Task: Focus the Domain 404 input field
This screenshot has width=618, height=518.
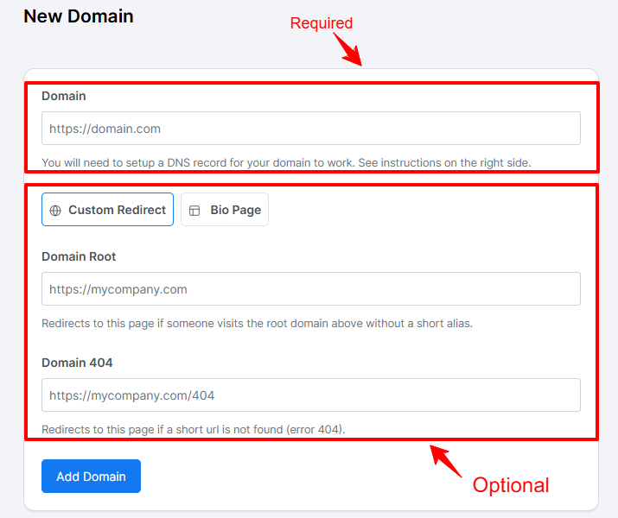Action: point(310,395)
